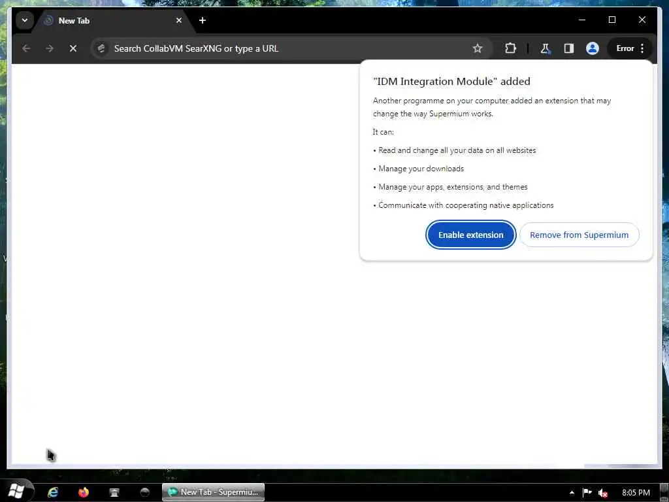669x502 pixels.
Task: Show hidden system tray icons
Action: pos(572,493)
